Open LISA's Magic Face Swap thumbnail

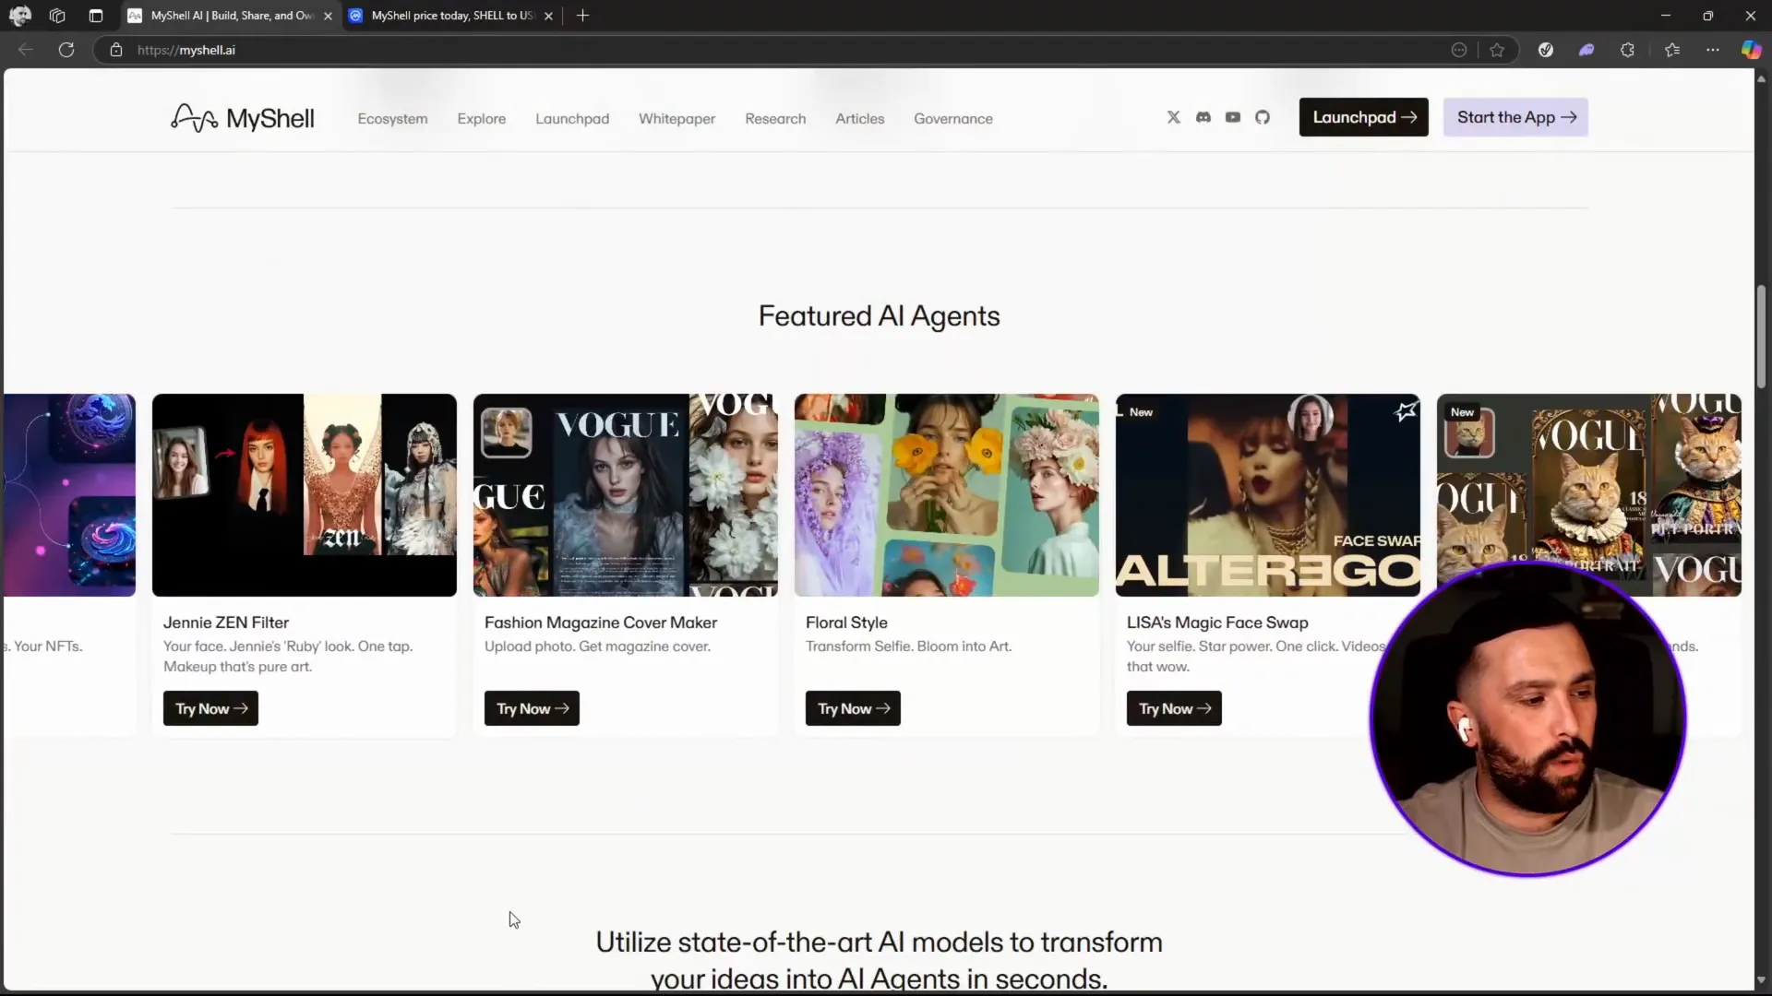tap(1268, 495)
